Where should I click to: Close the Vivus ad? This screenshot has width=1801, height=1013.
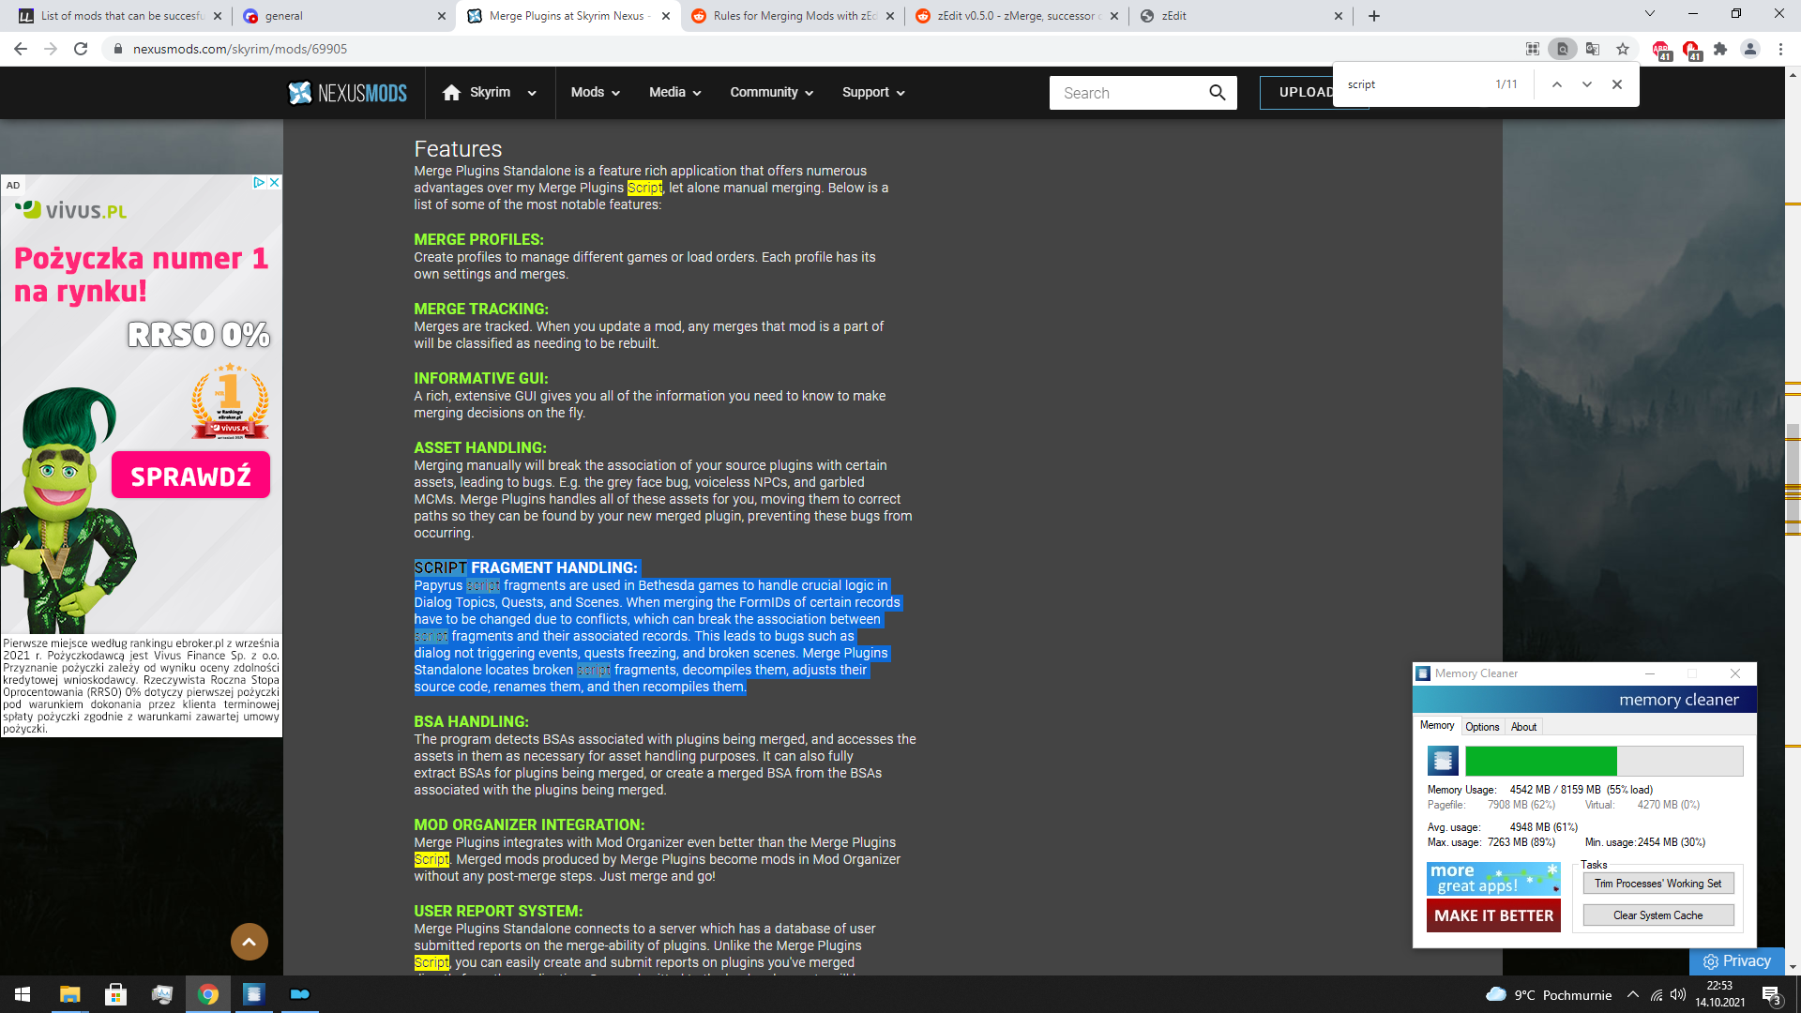275,182
